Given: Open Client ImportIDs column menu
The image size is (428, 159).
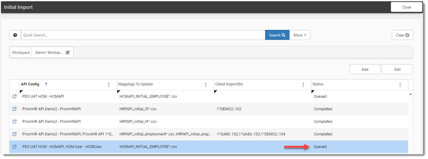Looking at the screenshot, I should tap(303, 85).
